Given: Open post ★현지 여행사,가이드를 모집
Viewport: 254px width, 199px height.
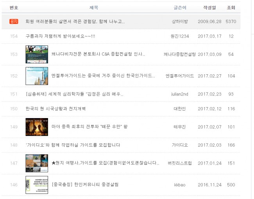Looking at the screenshot, I should pos(105,163).
